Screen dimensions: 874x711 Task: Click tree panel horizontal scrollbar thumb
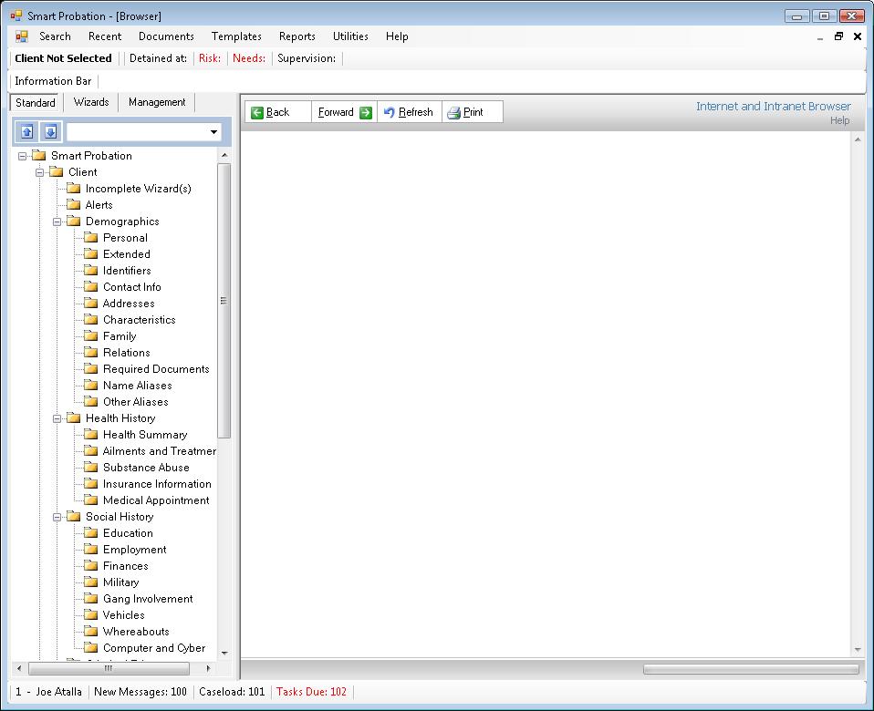coord(109,668)
